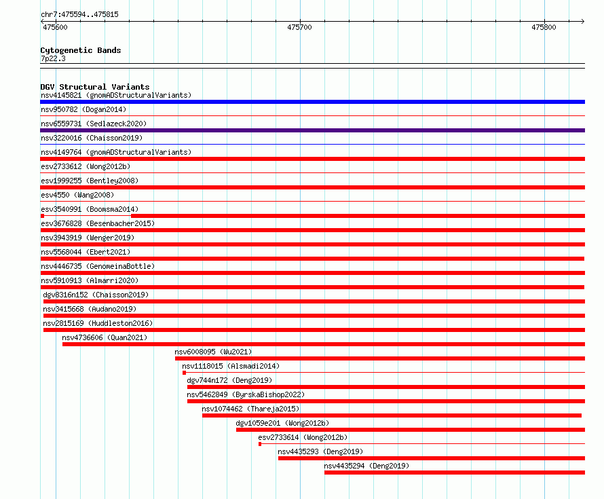Image resolution: width=604 pixels, height=499 pixels.
Task: Click esv2733614 (Wong2012b) label
Action: (303, 437)
